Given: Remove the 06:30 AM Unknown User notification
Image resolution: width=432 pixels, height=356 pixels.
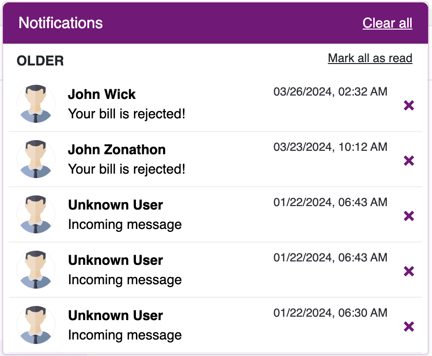Looking at the screenshot, I should tap(409, 326).
